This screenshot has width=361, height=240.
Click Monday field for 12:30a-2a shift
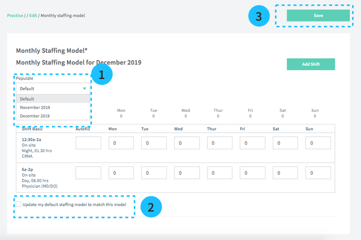point(121,143)
